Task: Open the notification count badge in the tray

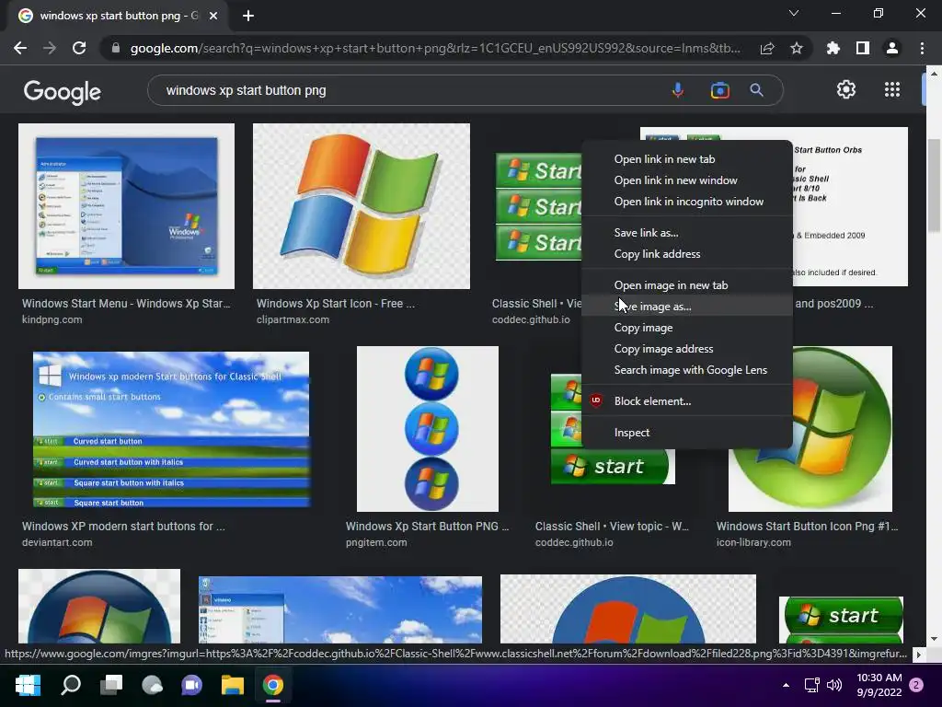Action: click(x=916, y=685)
